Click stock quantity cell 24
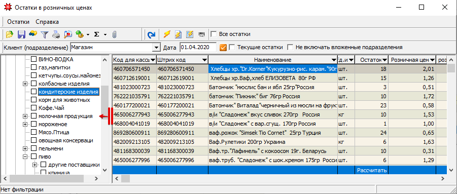 coord(372,133)
